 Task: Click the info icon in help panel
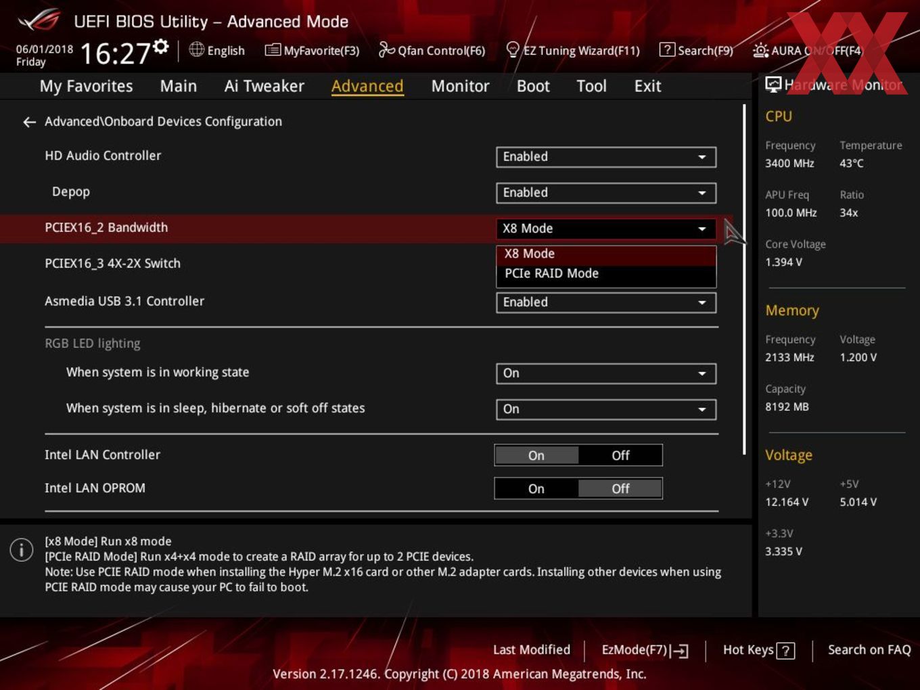(x=22, y=550)
